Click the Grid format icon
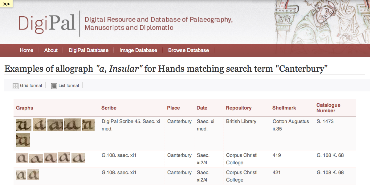Image resolution: width=370 pixels, height=188 pixels. pyautogui.click(x=15, y=86)
